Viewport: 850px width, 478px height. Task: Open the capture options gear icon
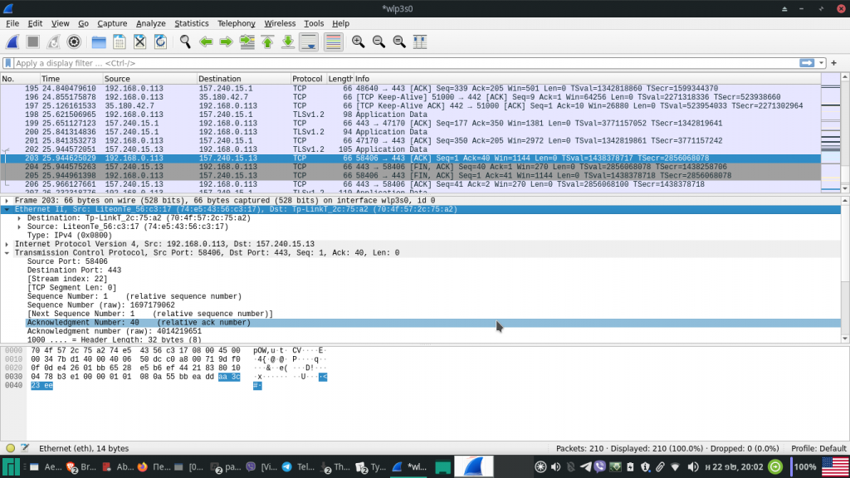73,41
